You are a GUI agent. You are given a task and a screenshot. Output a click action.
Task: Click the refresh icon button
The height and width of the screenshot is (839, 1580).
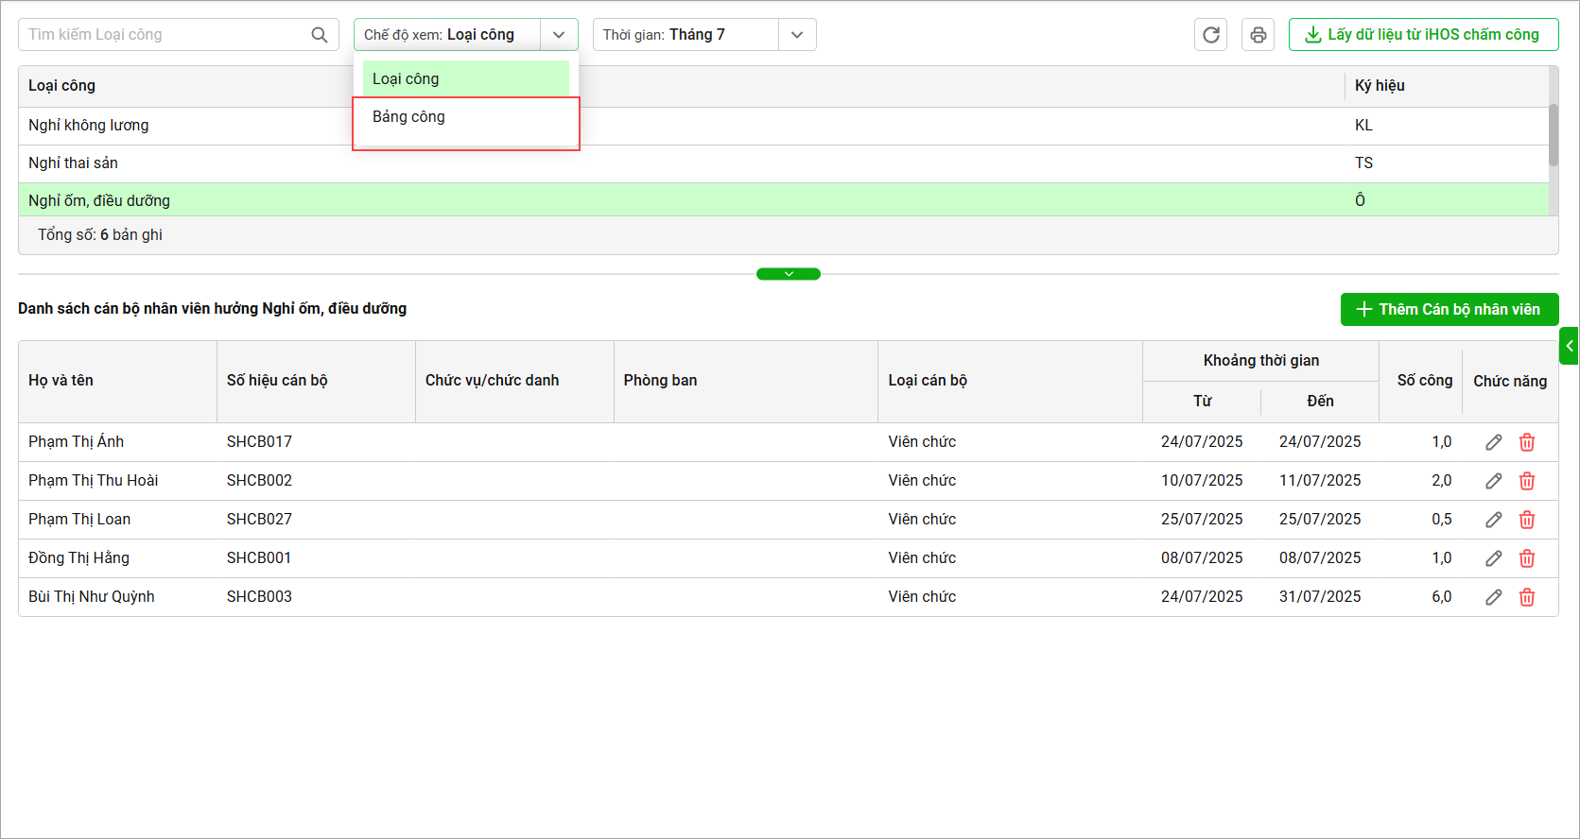click(x=1210, y=35)
